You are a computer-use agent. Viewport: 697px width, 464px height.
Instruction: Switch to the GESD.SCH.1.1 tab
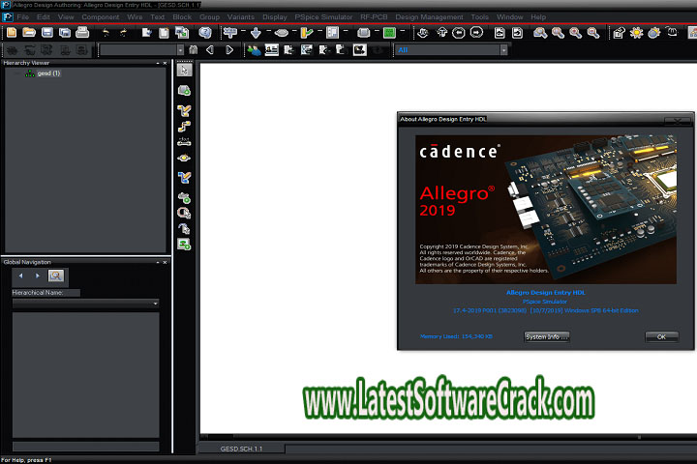[241, 449]
